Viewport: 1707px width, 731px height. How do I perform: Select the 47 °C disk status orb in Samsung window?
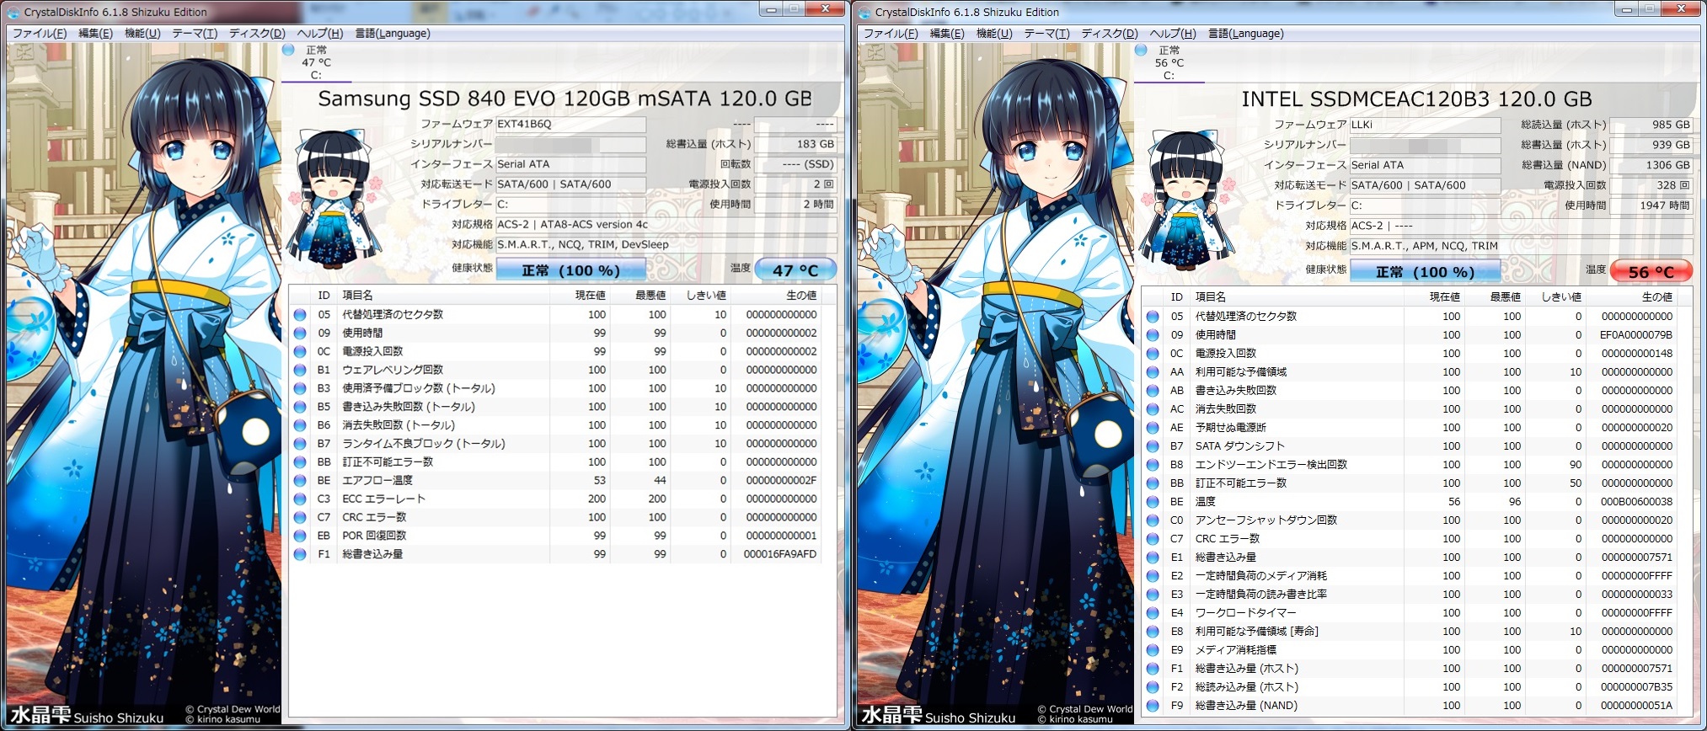pyautogui.click(x=289, y=50)
